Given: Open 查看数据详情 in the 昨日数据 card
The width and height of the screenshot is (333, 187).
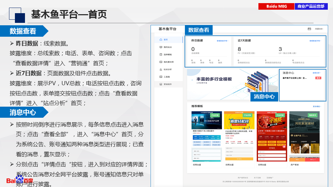Looking at the screenshot, I should (x=222, y=41).
